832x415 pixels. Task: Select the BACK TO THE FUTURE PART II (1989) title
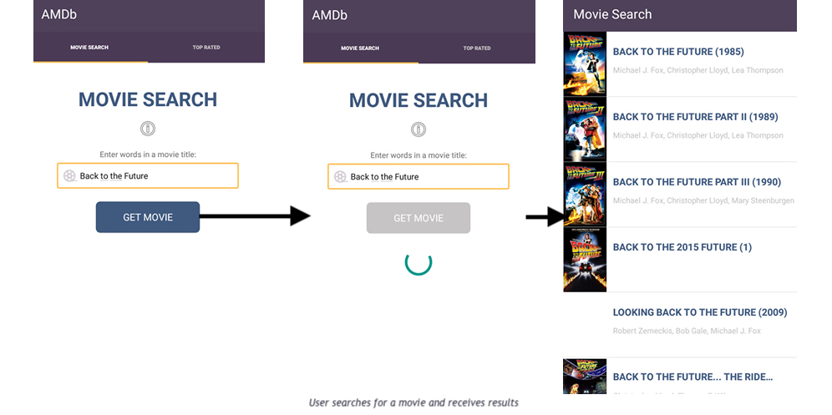(x=695, y=117)
